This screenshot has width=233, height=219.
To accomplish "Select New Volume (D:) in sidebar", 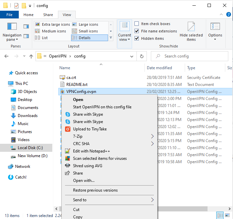I will (33, 156).
